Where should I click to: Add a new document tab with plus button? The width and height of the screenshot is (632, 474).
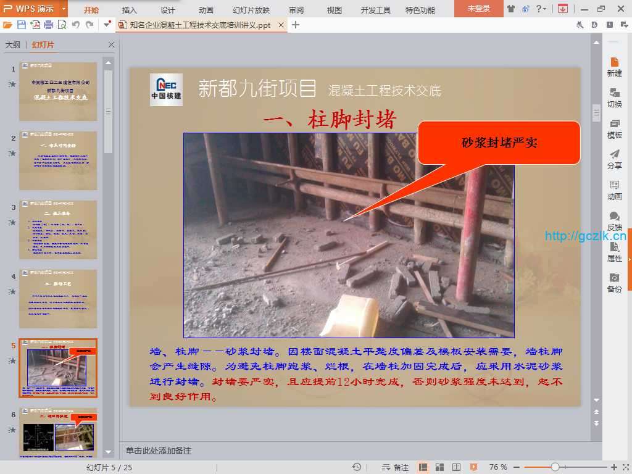pyautogui.click(x=296, y=25)
